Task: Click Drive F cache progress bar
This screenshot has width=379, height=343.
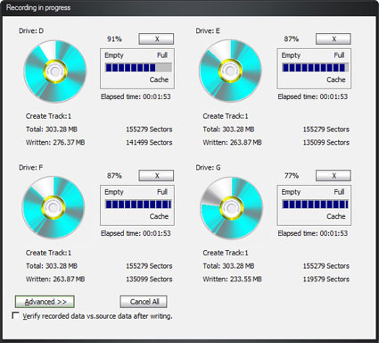Action: pyautogui.click(x=138, y=205)
